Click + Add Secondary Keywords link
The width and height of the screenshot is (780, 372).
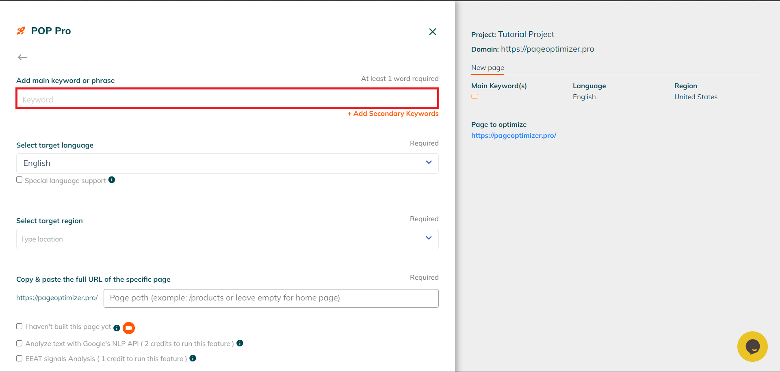point(393,113)
